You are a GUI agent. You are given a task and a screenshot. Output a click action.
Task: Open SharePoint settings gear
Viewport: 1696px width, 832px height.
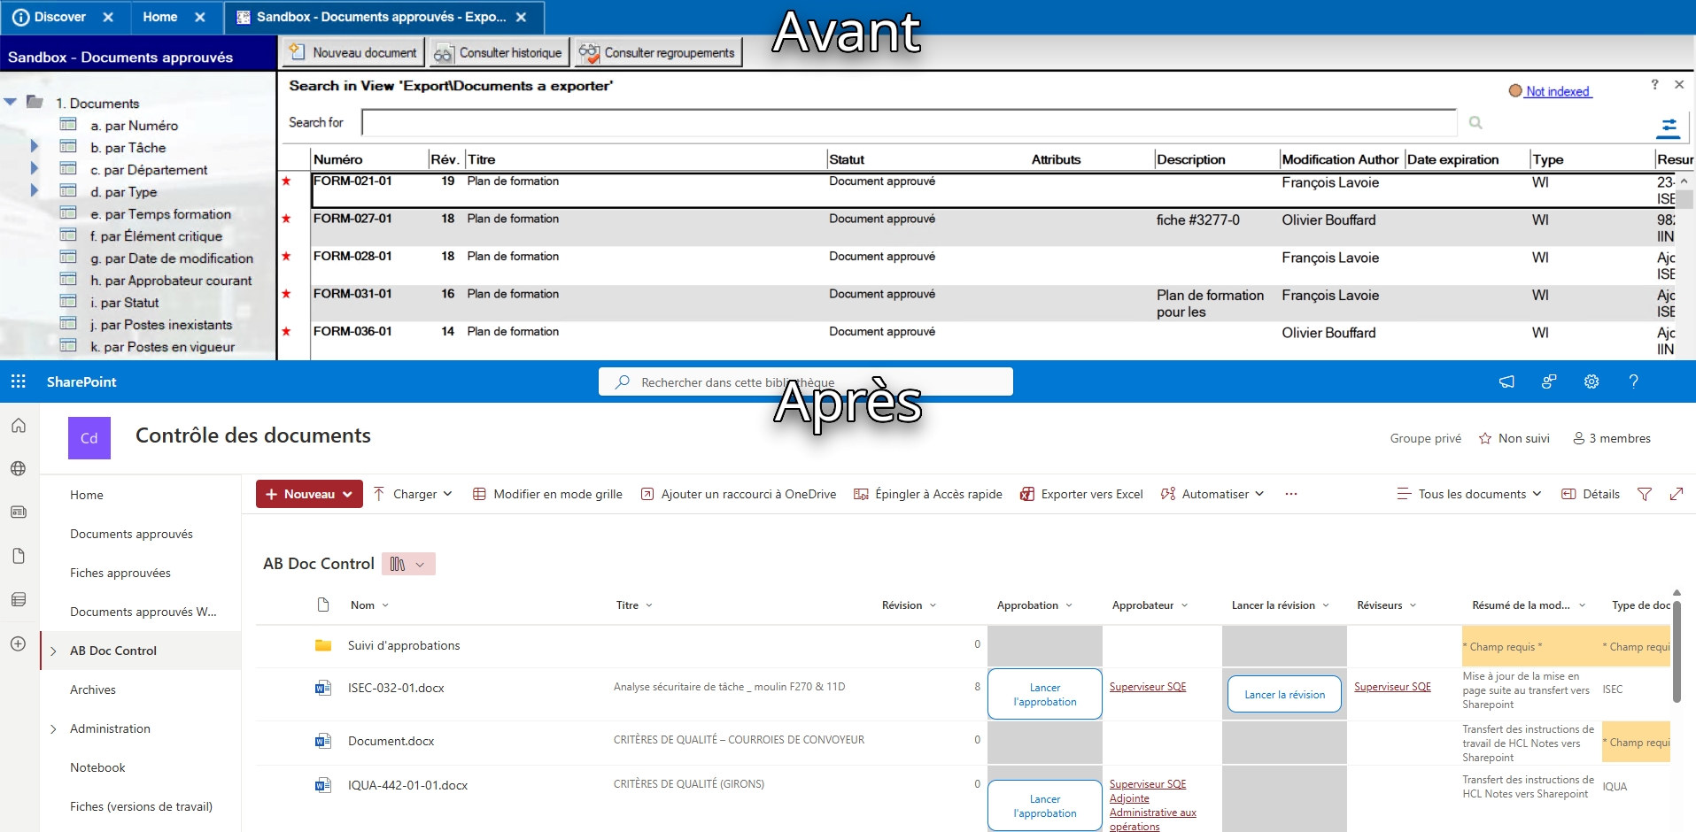coord(1591,381)
